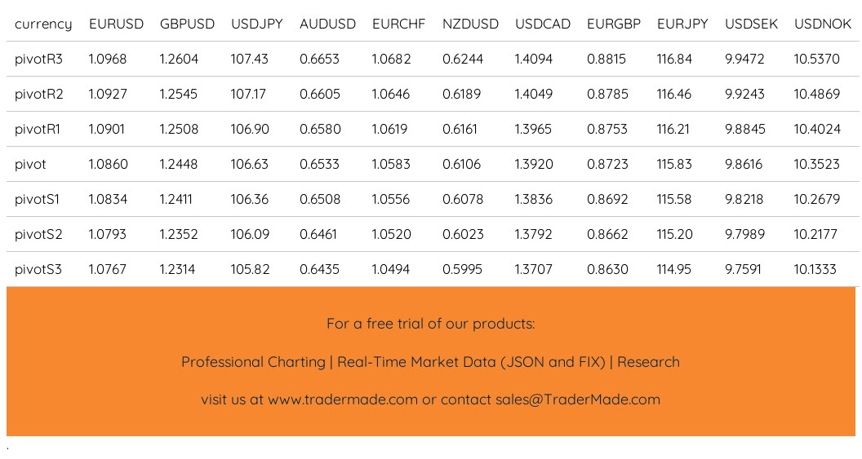Select the USDJPY column header

[257, 24]
